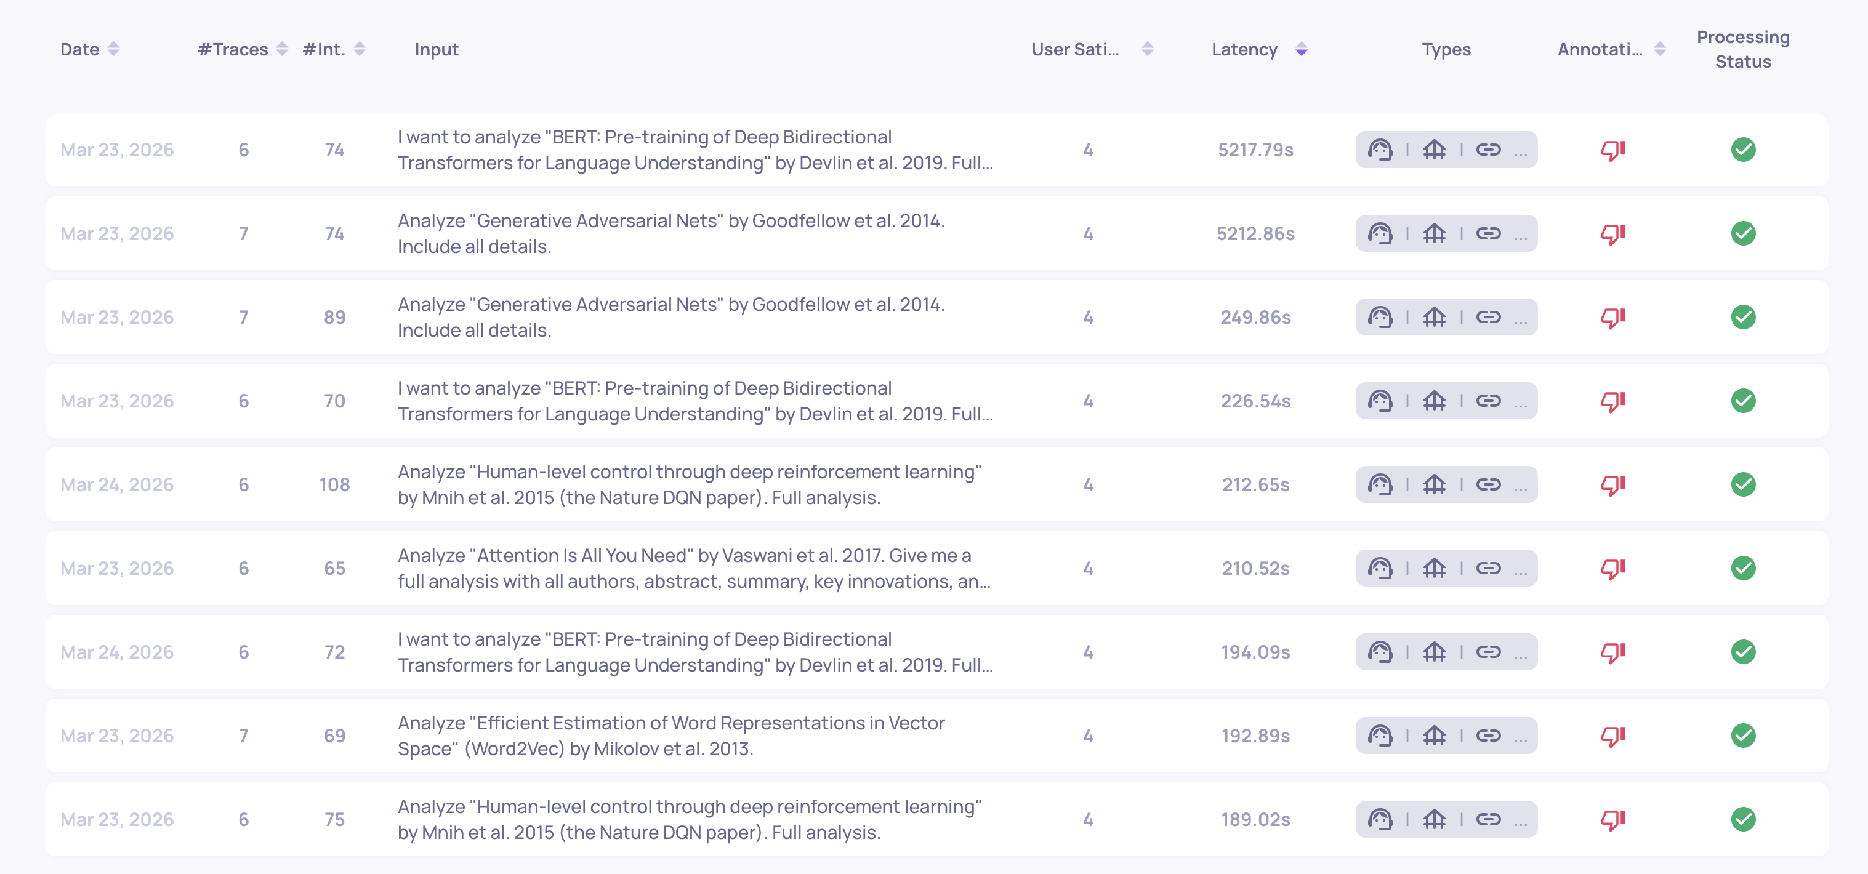Image resolution: width=1868 pixels, height=874 pixels.
Task: Open Word2Vec Mikolov input text
Action: pyautogui.click(x=670, y=736)
